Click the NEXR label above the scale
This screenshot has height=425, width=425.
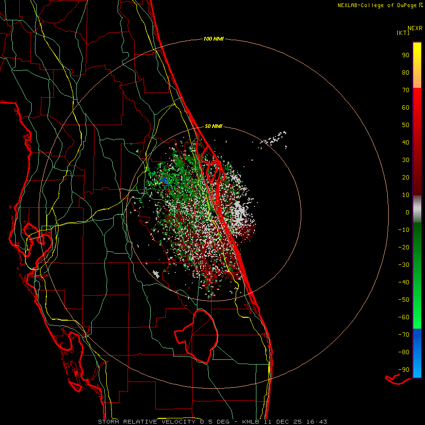coord(415,28)
